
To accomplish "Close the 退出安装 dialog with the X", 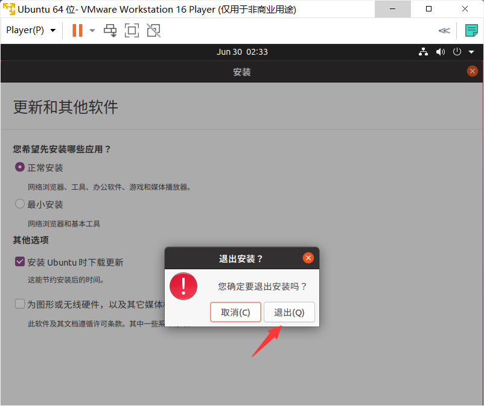I will (x=308, y=258).
